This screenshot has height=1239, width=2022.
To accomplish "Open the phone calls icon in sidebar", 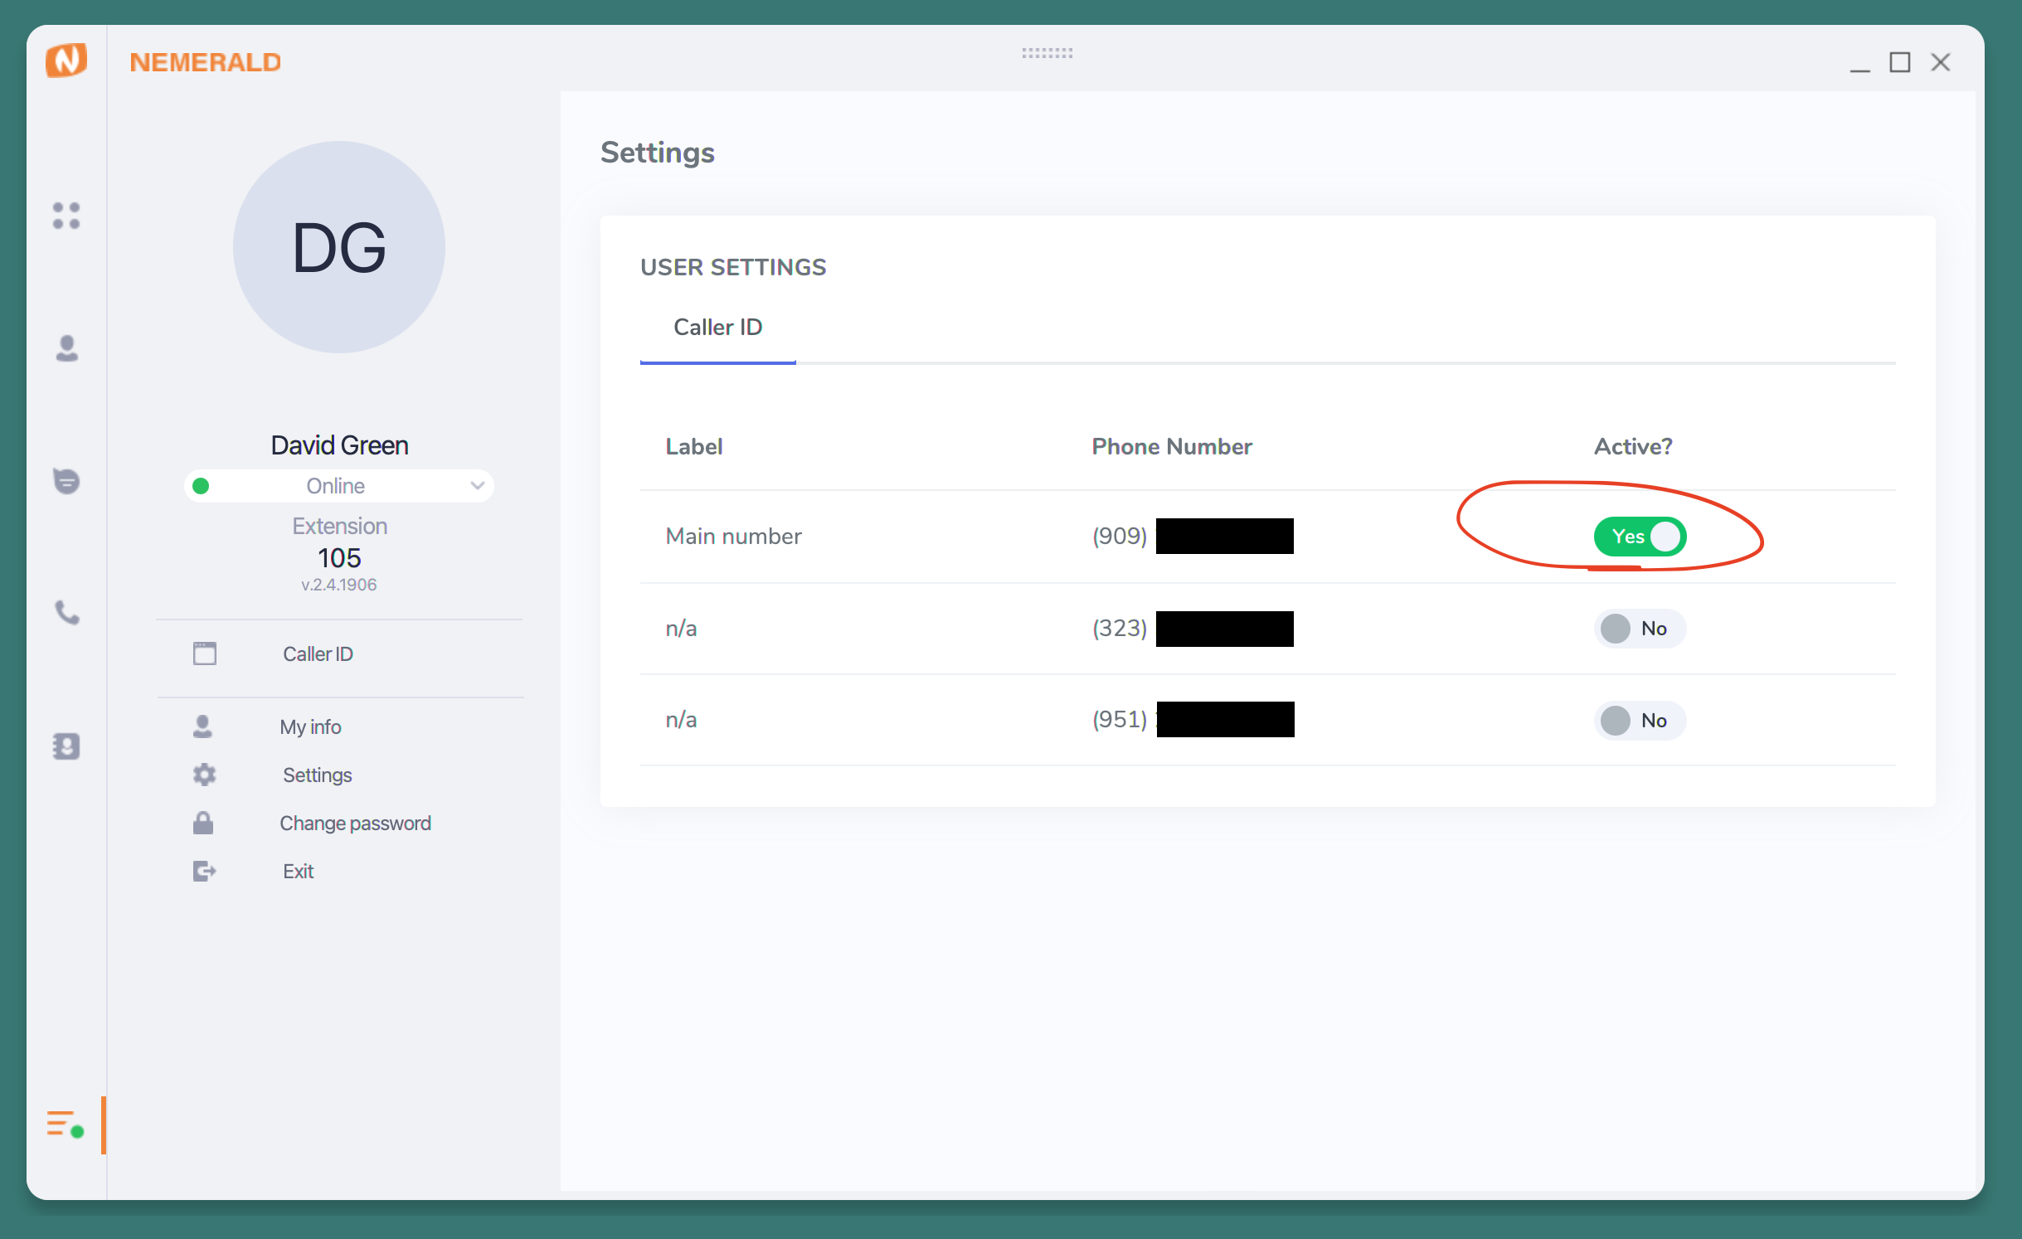I will coord(66,613).
